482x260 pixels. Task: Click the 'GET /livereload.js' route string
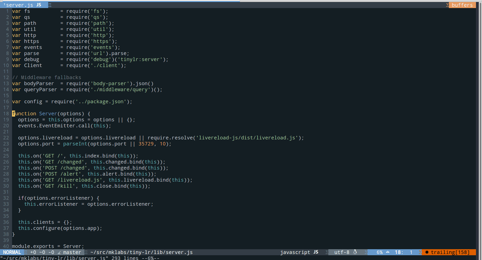point(72,180)
